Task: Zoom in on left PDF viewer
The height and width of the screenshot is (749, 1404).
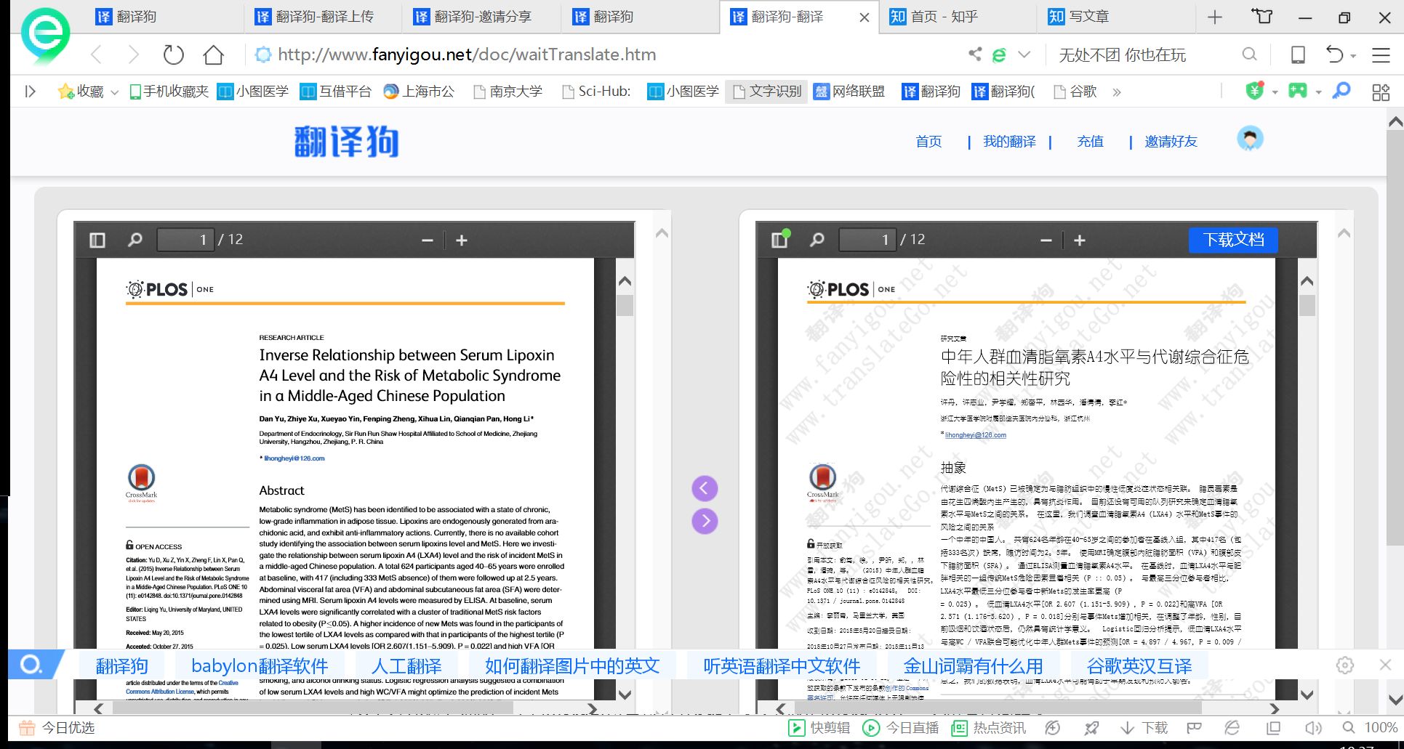Action: point(462,240)
